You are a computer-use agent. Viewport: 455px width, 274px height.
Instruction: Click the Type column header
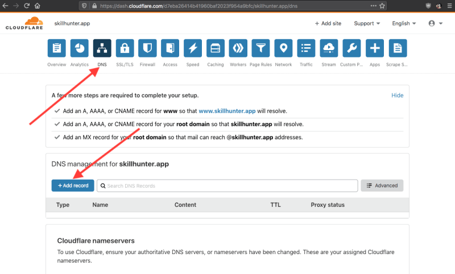coord(63,205)
